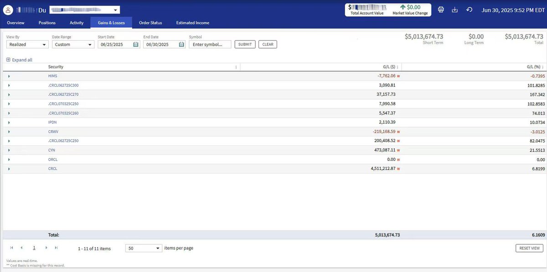Viewport: 547px width, 272px height.
Task: Click the '1 - 11 of 11 items' text
Action: point(94,248)
